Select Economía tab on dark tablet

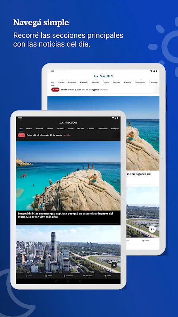(39, 128)
